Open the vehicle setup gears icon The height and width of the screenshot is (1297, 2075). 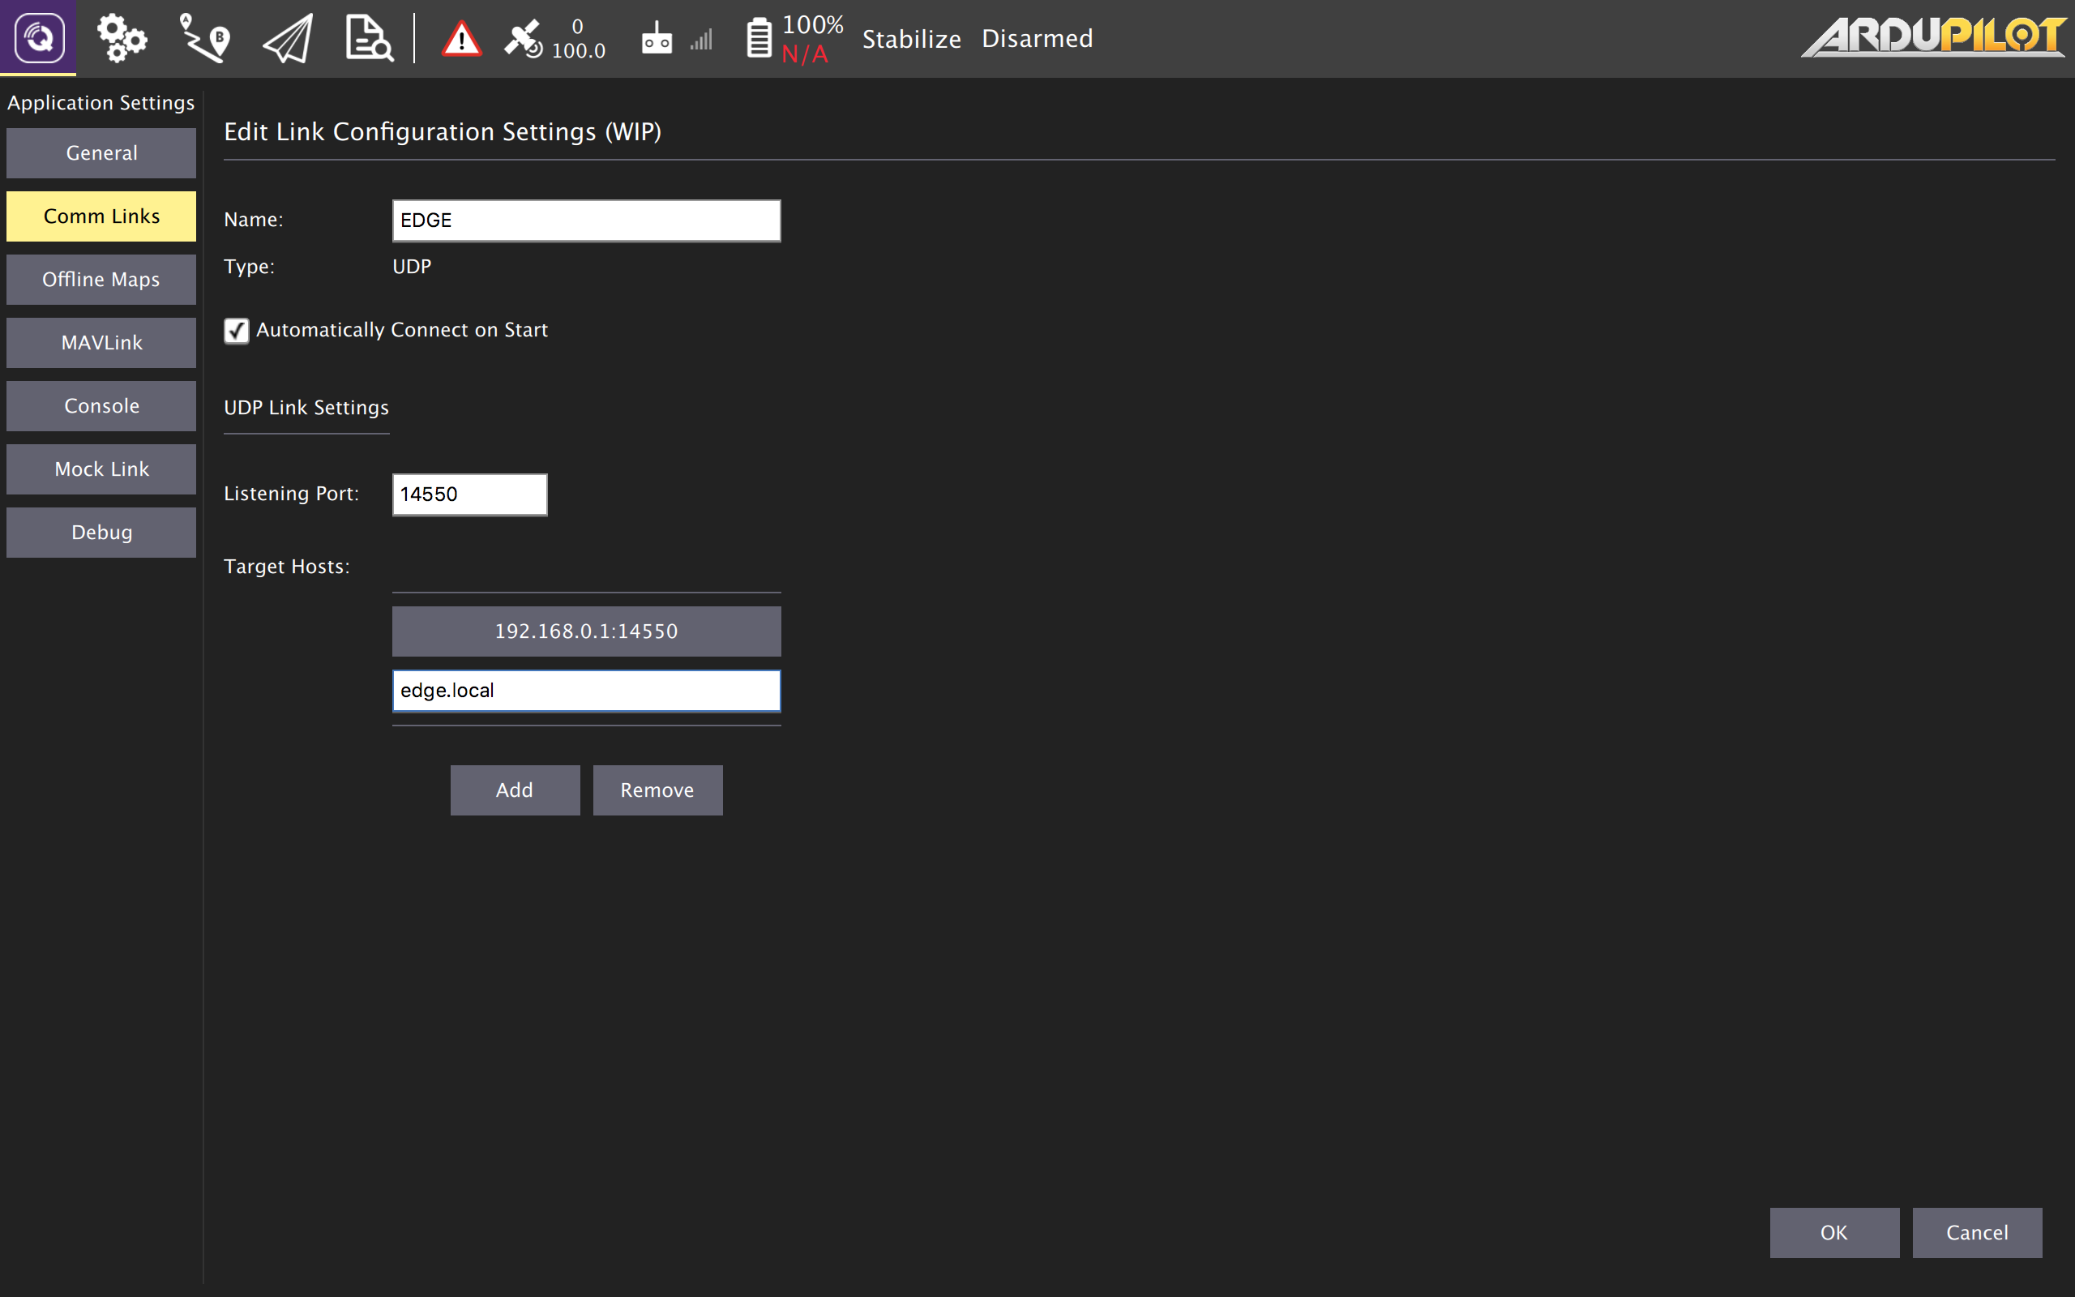122,38
